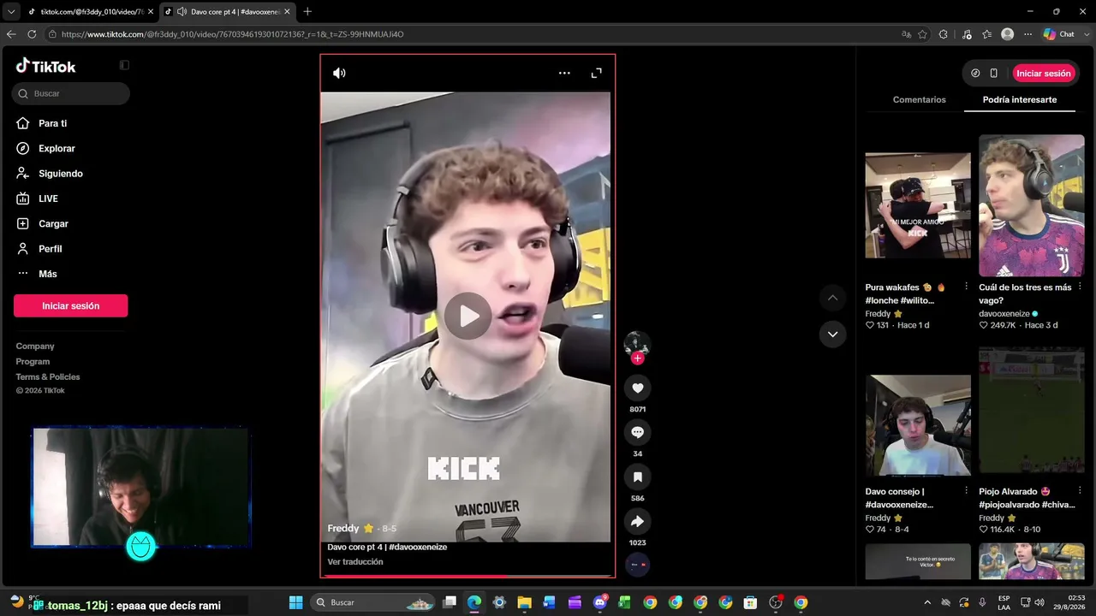The image size is (1096, 616).
Task: Switch to the first TikTok browser tab
Action: 90,12
